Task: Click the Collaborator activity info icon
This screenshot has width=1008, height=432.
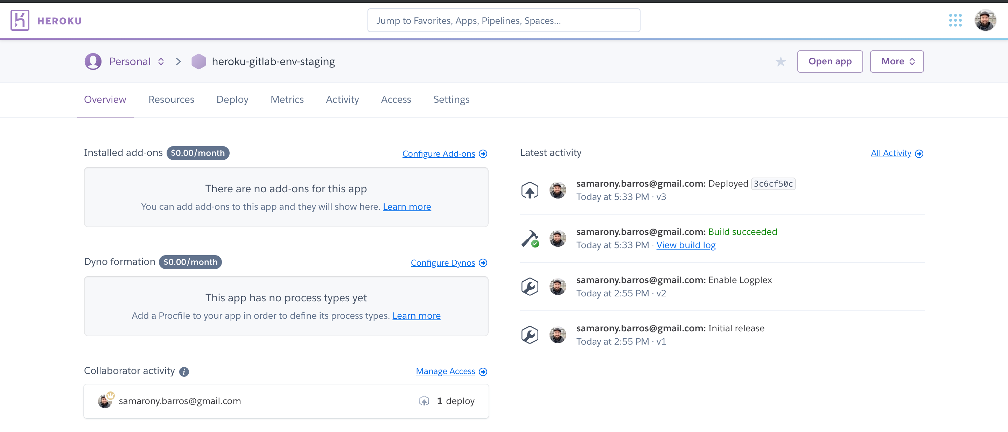Action: tap(184, 372)
